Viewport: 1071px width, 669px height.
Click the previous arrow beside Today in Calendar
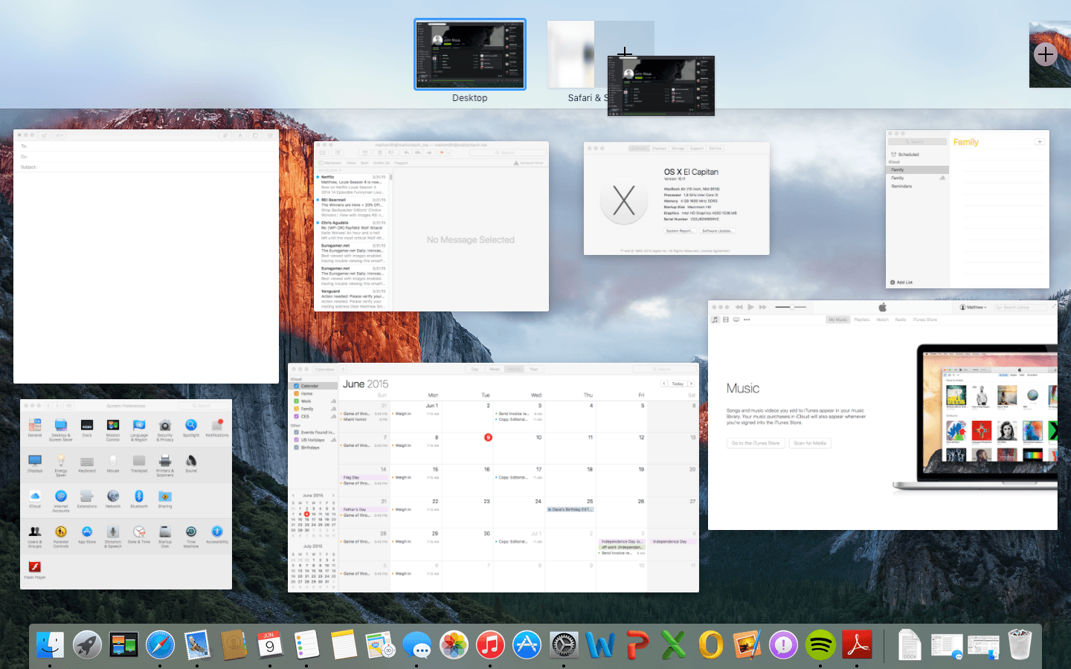(x=664, y=384)
